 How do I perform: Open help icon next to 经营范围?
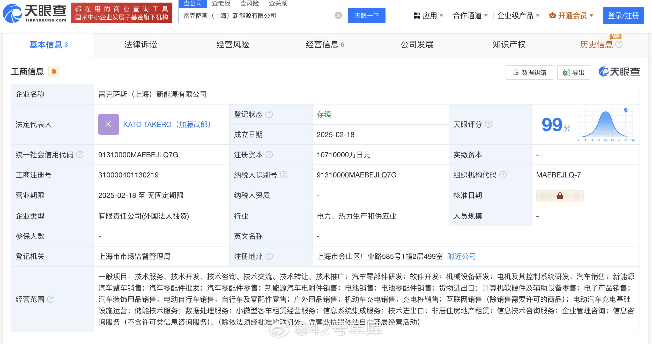[51, 299]
